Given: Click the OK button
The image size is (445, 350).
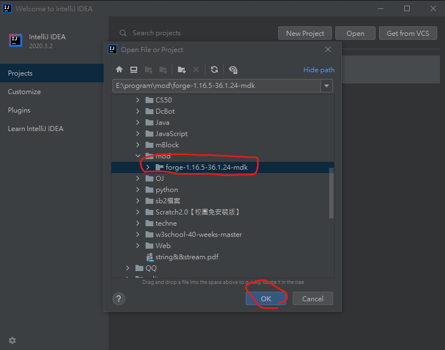Looking at the screenshot, I should (x=266, y=298).
